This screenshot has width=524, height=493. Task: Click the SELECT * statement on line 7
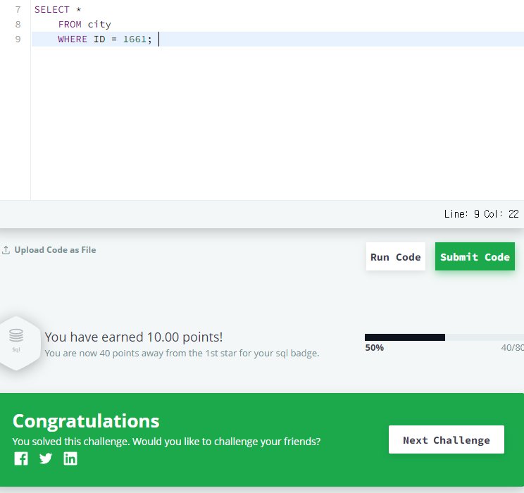tap(58, 10)
